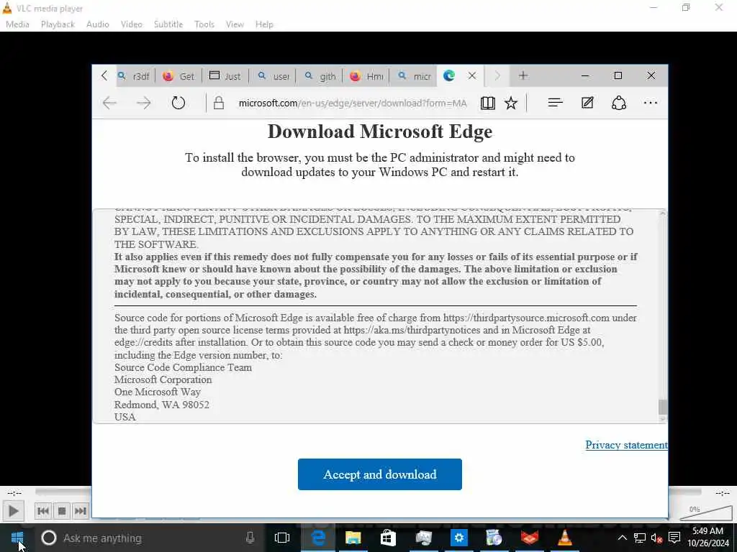Switch to the 'user' search tab
The width and height of the screenshot is (737, 552).
(273, 76)
